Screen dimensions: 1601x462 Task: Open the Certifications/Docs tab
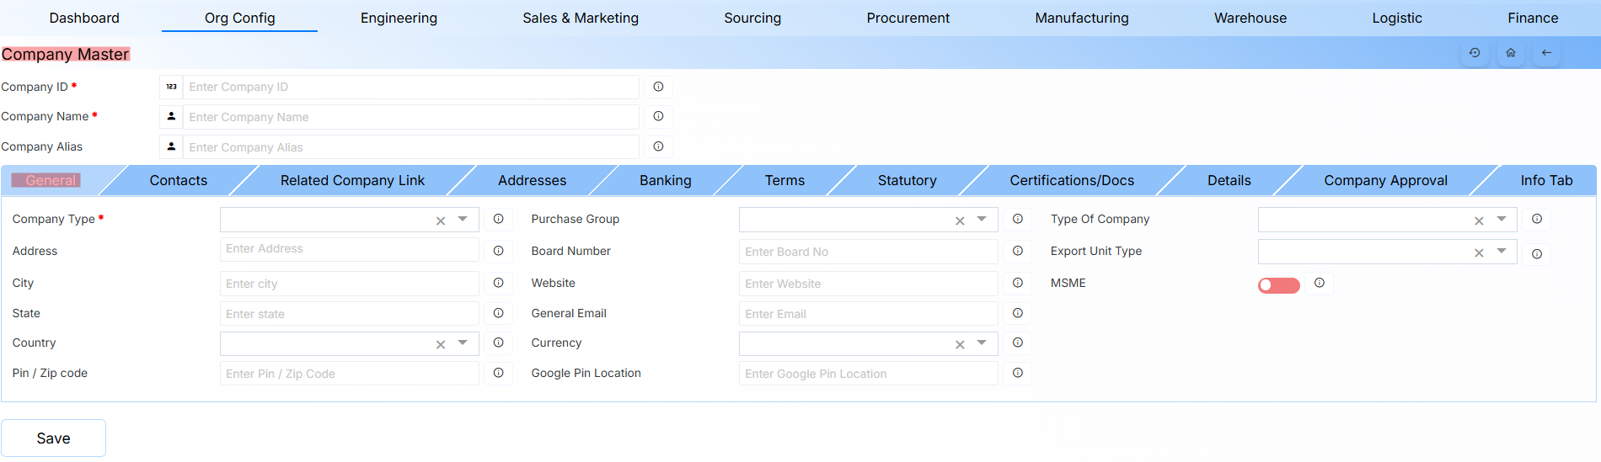pos(1072,180)
